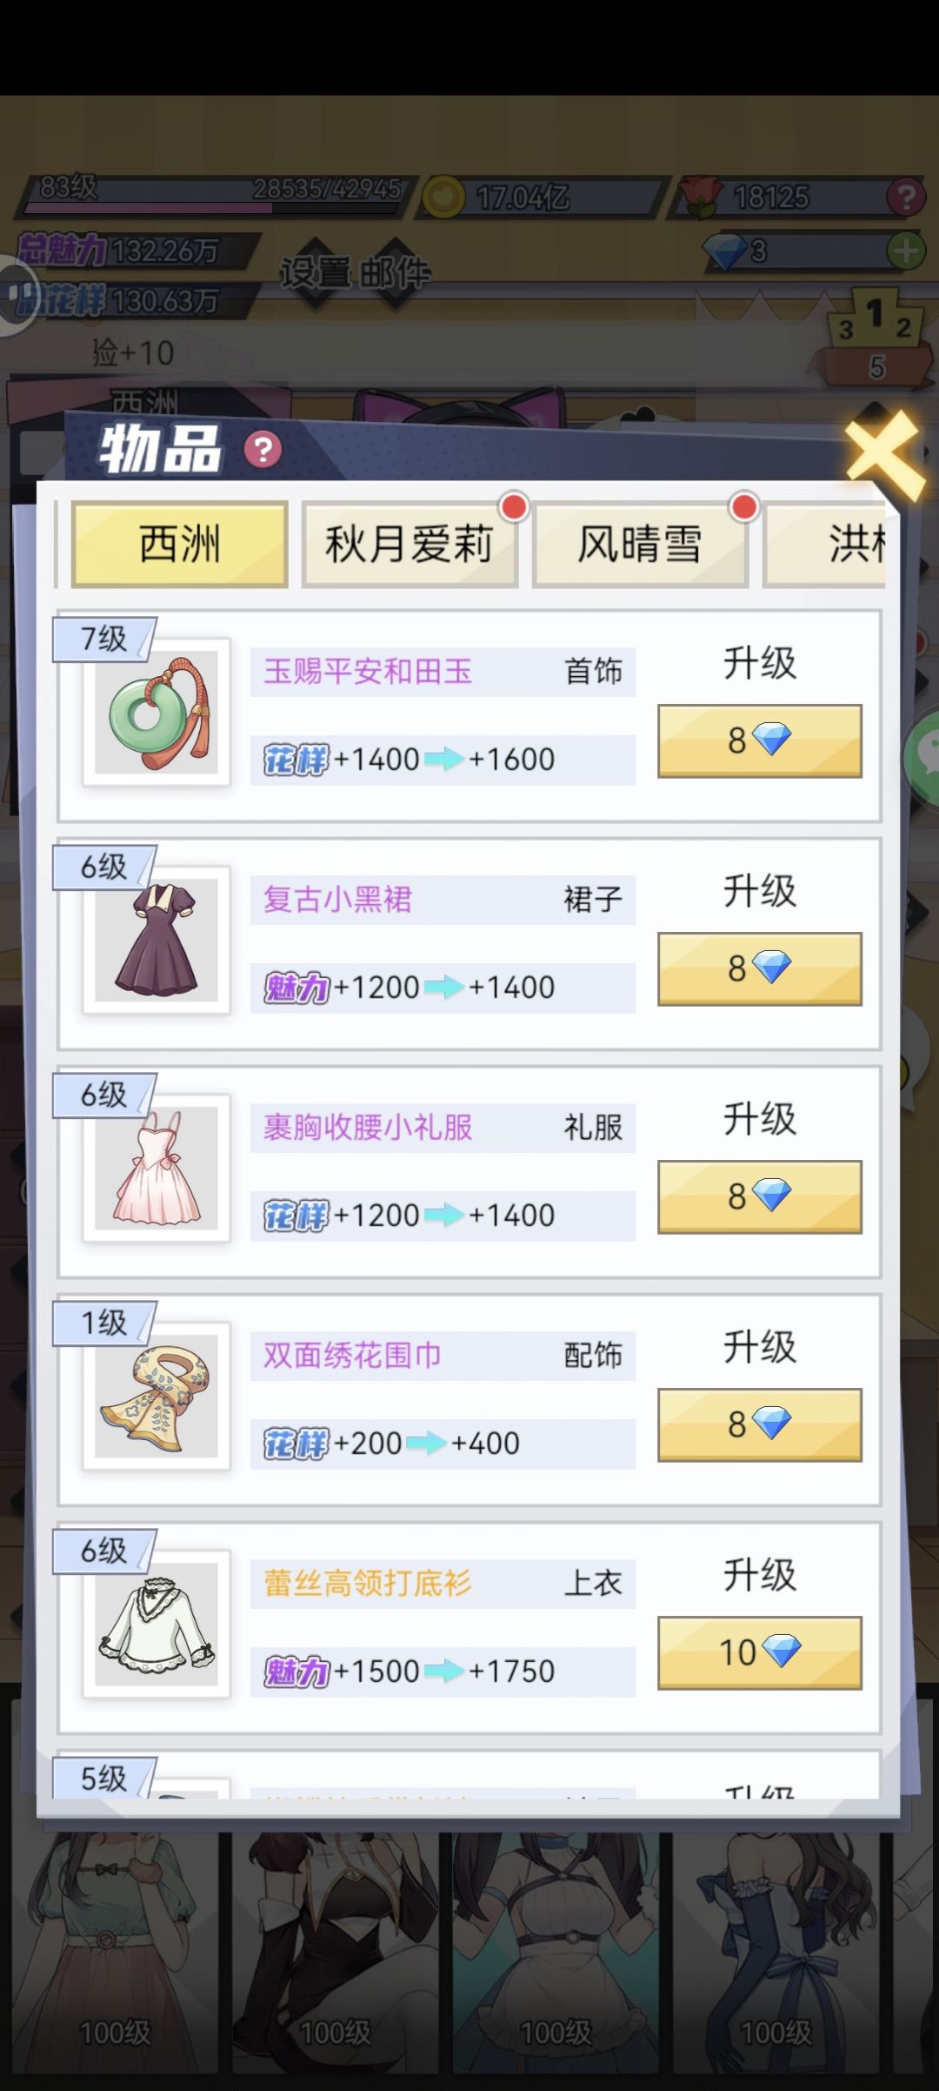This screenshot has width=939, height=2091.
Task: Close the 物品 panel with the yellow X
Action: tap(885, 453)
